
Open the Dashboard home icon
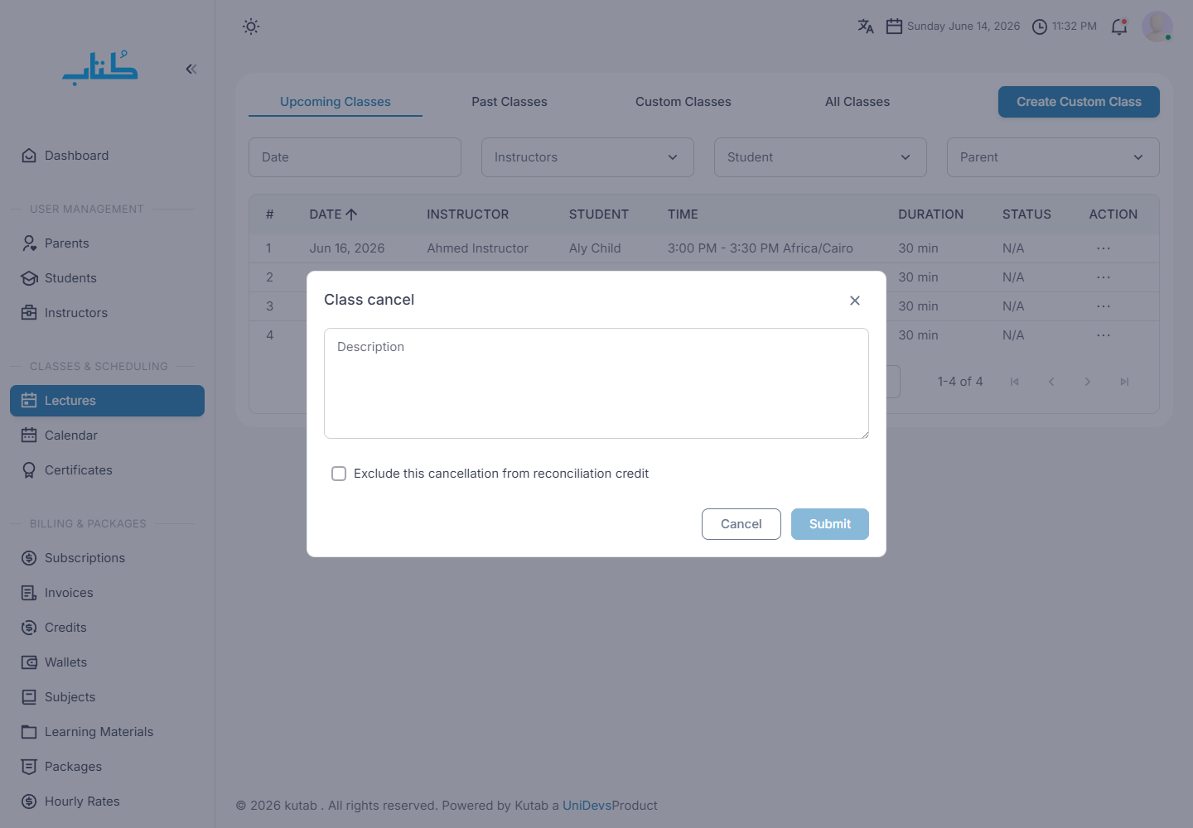tap(29, 156)
